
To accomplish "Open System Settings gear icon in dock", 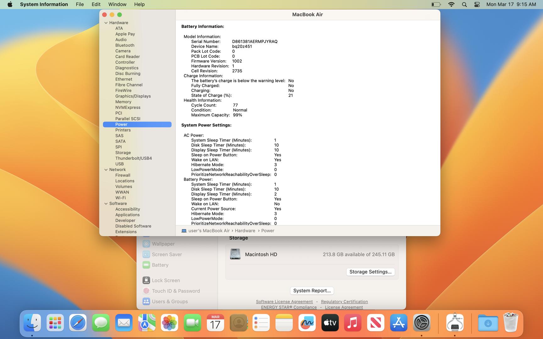I will (421, 323).
